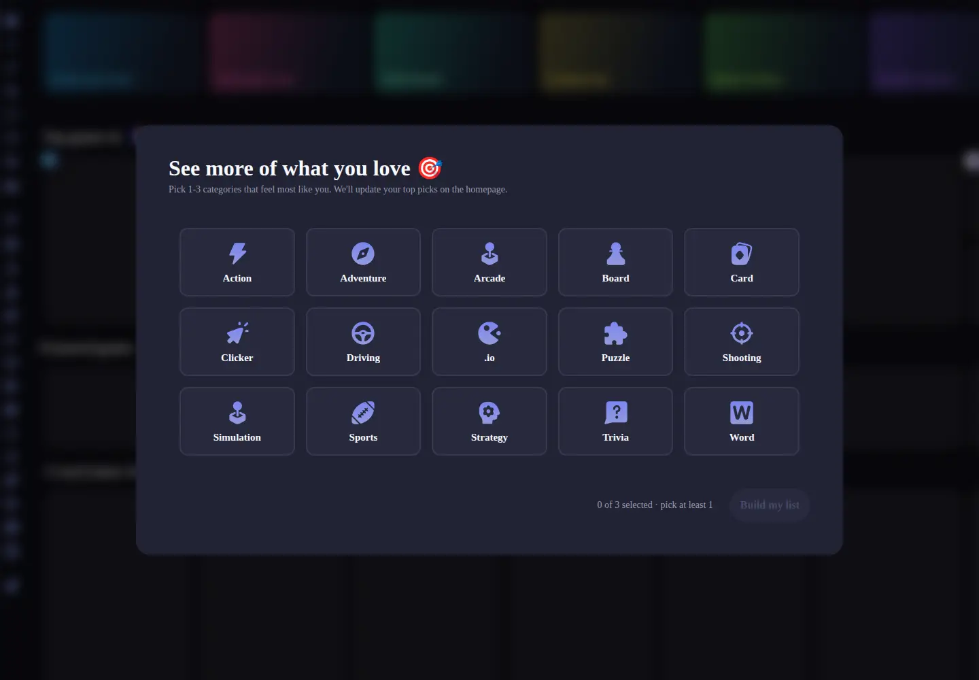
Task: Click the Build my list button
Action: (x=770, y=505)
